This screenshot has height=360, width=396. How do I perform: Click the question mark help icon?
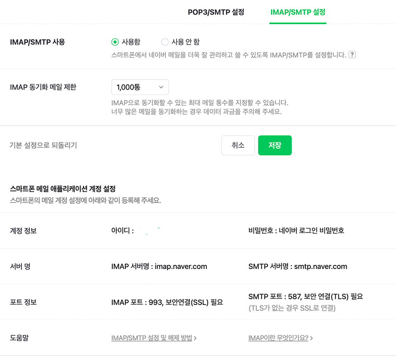pyautogui.click(x=352, y=55)
